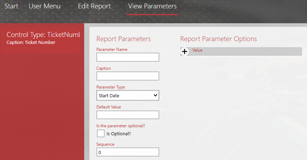This screenshot has height=160, width=307.
Task: Focus the Default Value field
Action: pyautogui.click(x=128, y=115)
